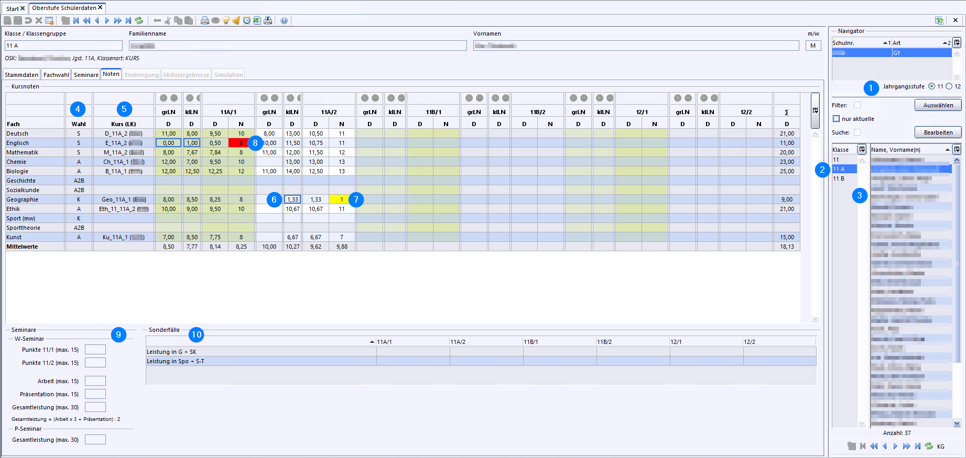Image resolution: width=966 pixels, height=458 pixels.
Task: Sort the Navigator by the Art column header
Action: [x=922, y=43]
